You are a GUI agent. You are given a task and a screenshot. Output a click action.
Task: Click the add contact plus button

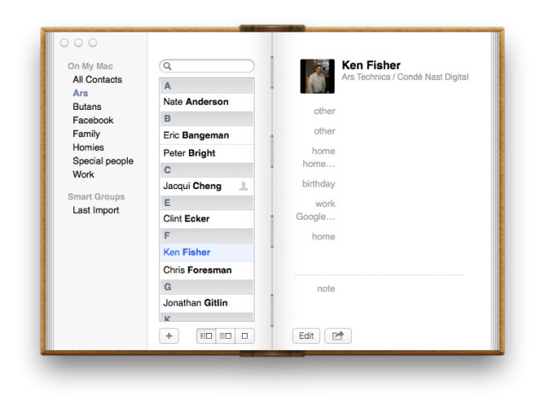click(x=169, y=336)
